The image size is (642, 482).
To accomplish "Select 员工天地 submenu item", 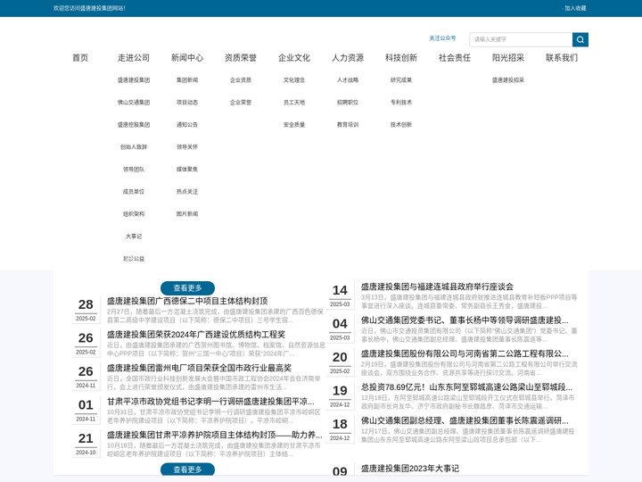I will pos(294,102).
